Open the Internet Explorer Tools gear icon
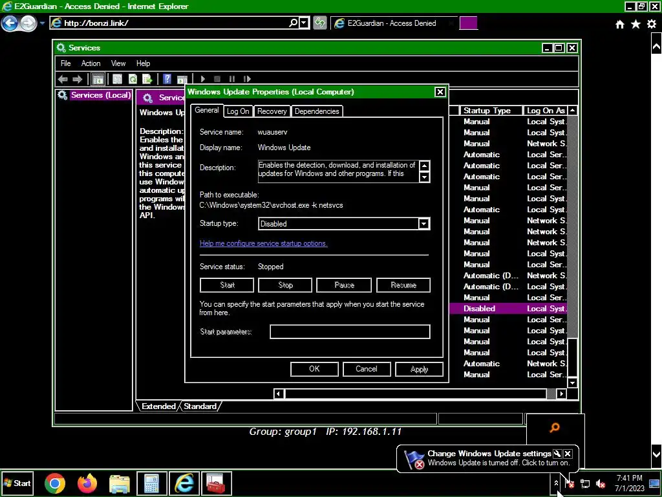The width and height of the screenshot is (662, 497). (x=652, y=25)
